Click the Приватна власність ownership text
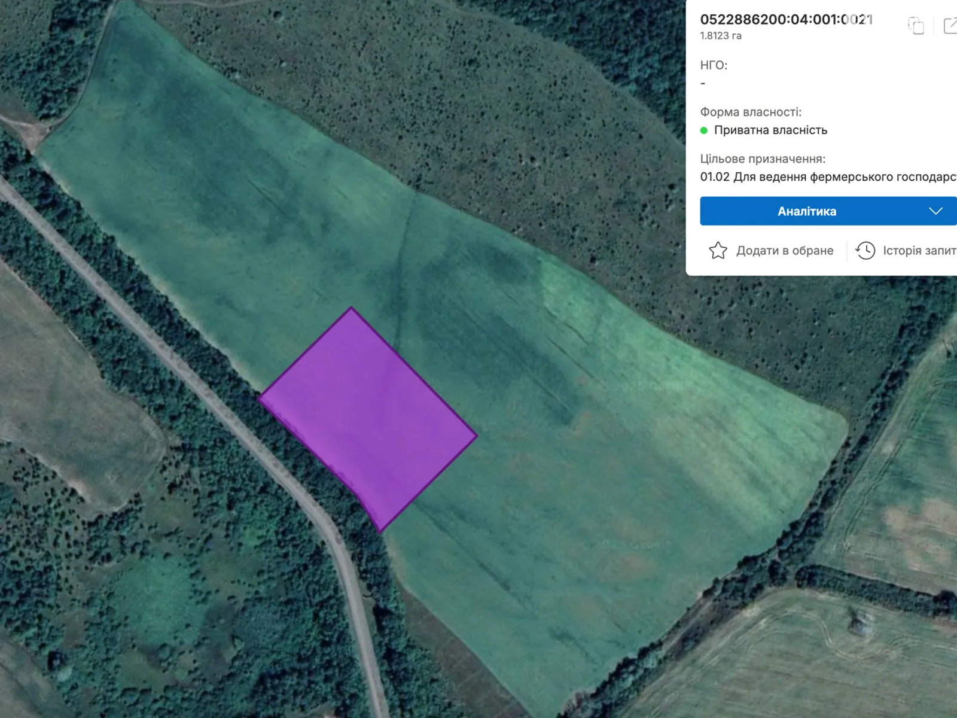957x718 pixels. 770,130
